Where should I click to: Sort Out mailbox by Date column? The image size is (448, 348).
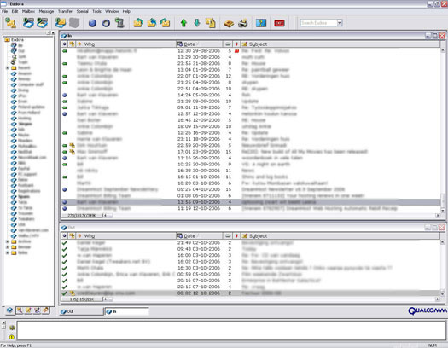point(200,235)
